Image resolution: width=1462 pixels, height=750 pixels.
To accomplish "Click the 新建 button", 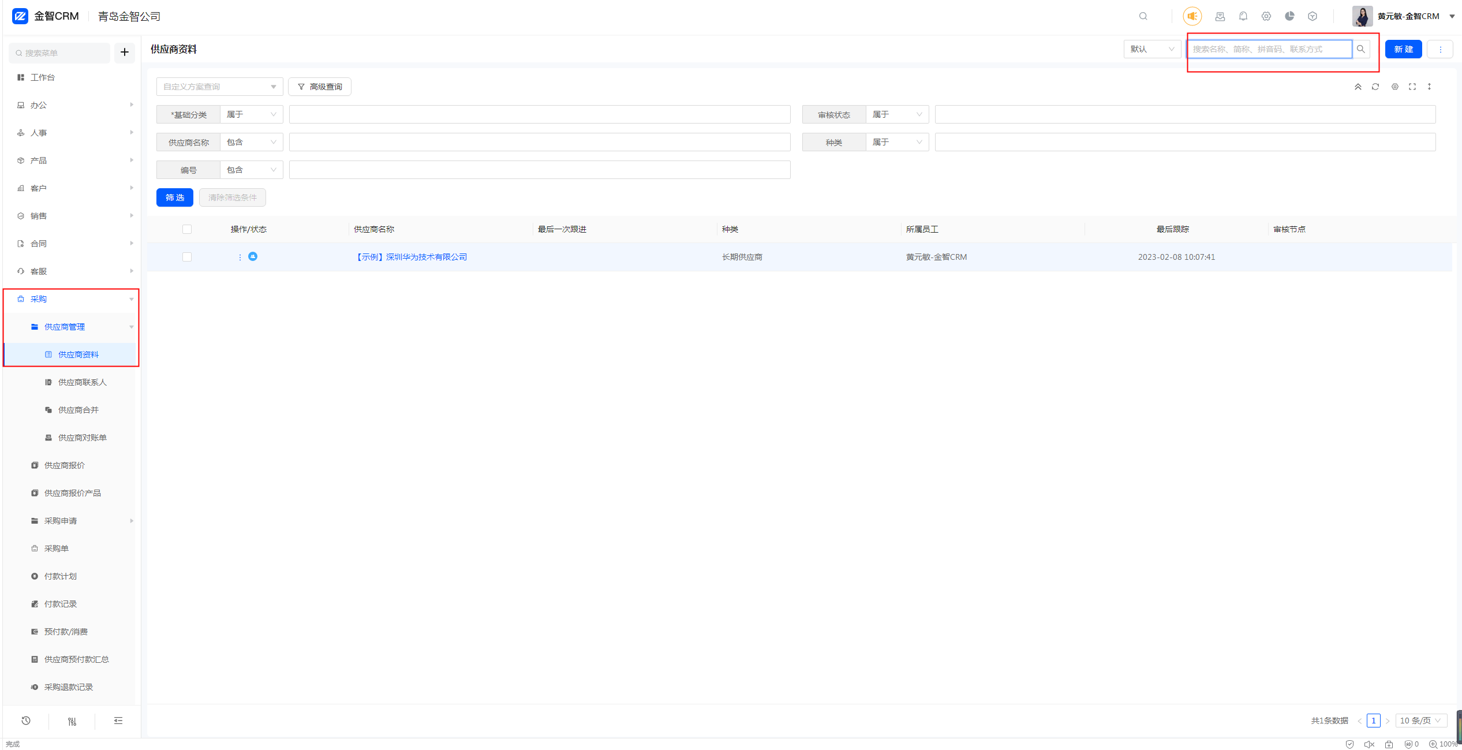I will [x=1404, y=49].
